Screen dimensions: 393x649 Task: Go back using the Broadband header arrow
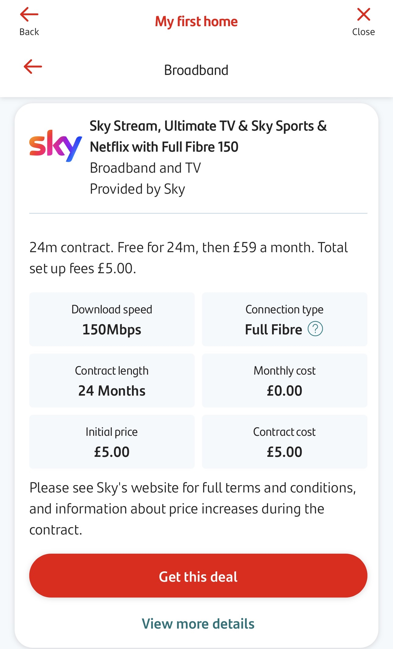click(x=33, y=67)
